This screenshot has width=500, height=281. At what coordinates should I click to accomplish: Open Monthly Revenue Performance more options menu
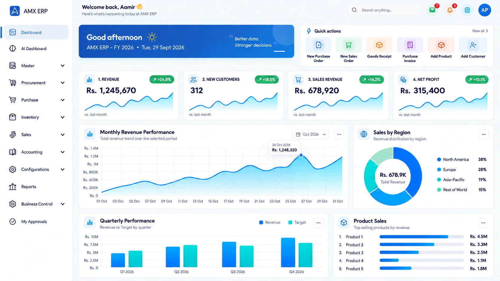click(x=339, y=134)
